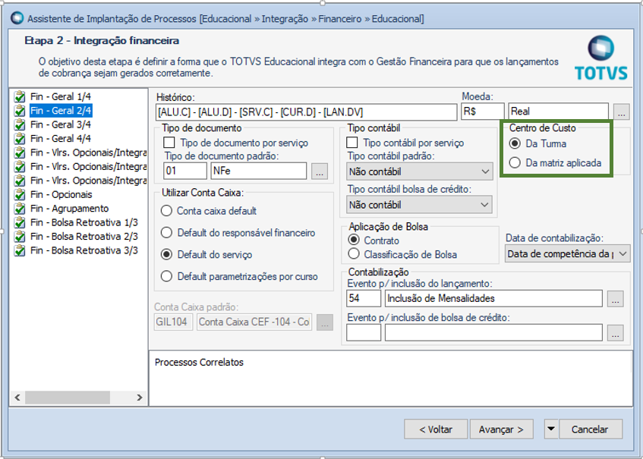Image resolution: width=643 pixels, height=459 pixels.
Task: Click the checkmark icon beside Fin - Bolsa Retroativa 1/3
Action: [19, 222]
